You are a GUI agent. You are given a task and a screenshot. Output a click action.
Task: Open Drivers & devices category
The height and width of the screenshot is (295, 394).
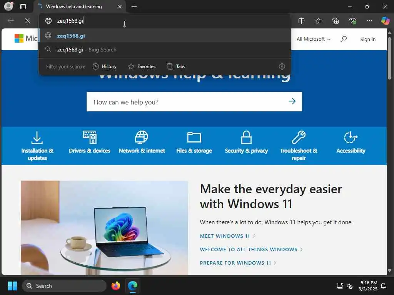pyautogui.click(x=90, y=143)
